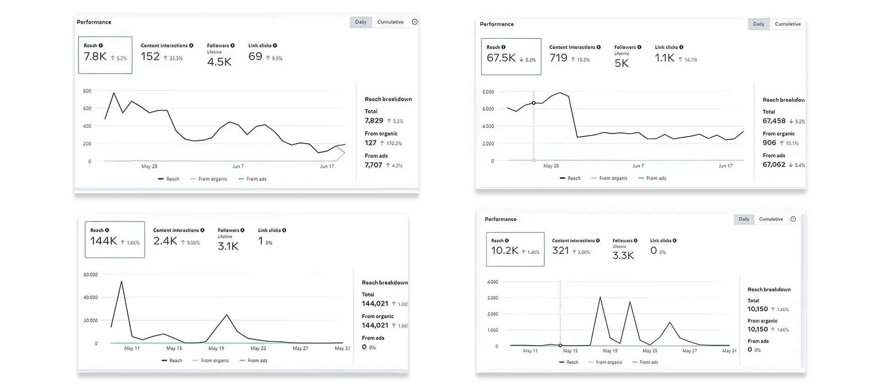Click info icon beside Content interactions showing 152
Viewport: 894px width, 389px height.
191,46
